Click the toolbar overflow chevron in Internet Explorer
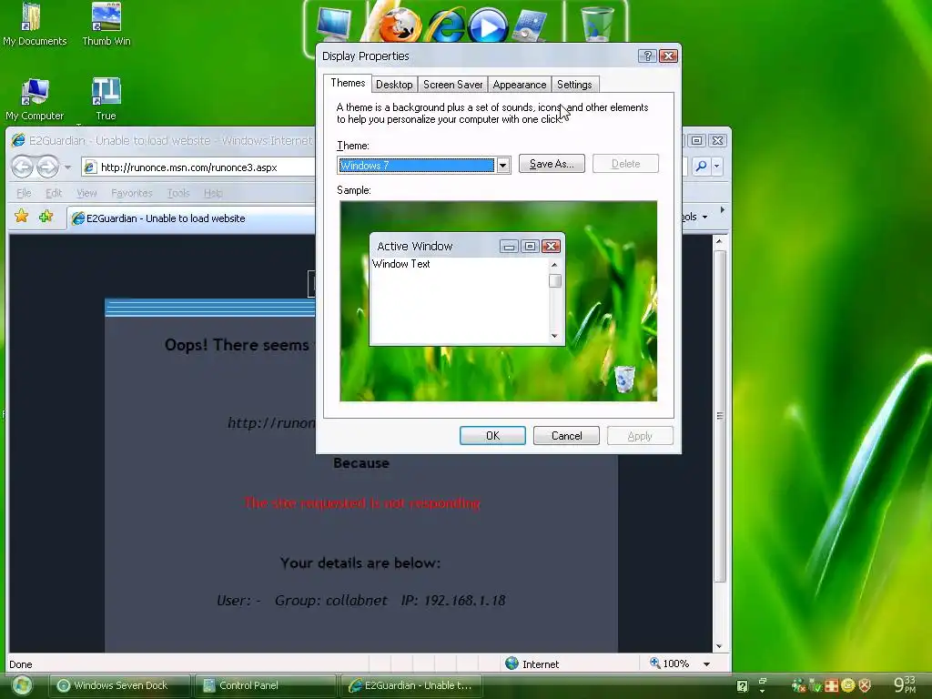Image resolution: width=932 pixels, height=699 pixels. pos(722,210)
